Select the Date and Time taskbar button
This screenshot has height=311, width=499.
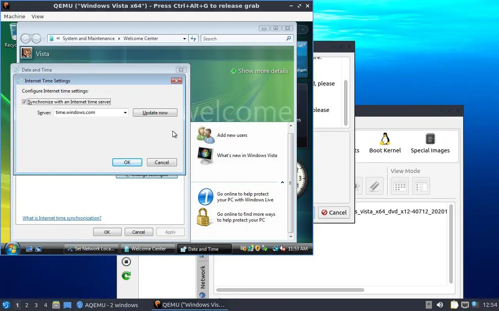tap(204, 249)
